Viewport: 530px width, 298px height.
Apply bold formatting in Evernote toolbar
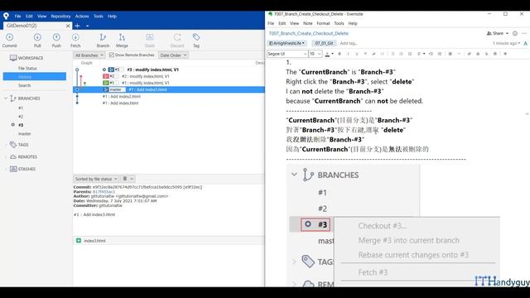pyautogui.click(x=340, y=54)
